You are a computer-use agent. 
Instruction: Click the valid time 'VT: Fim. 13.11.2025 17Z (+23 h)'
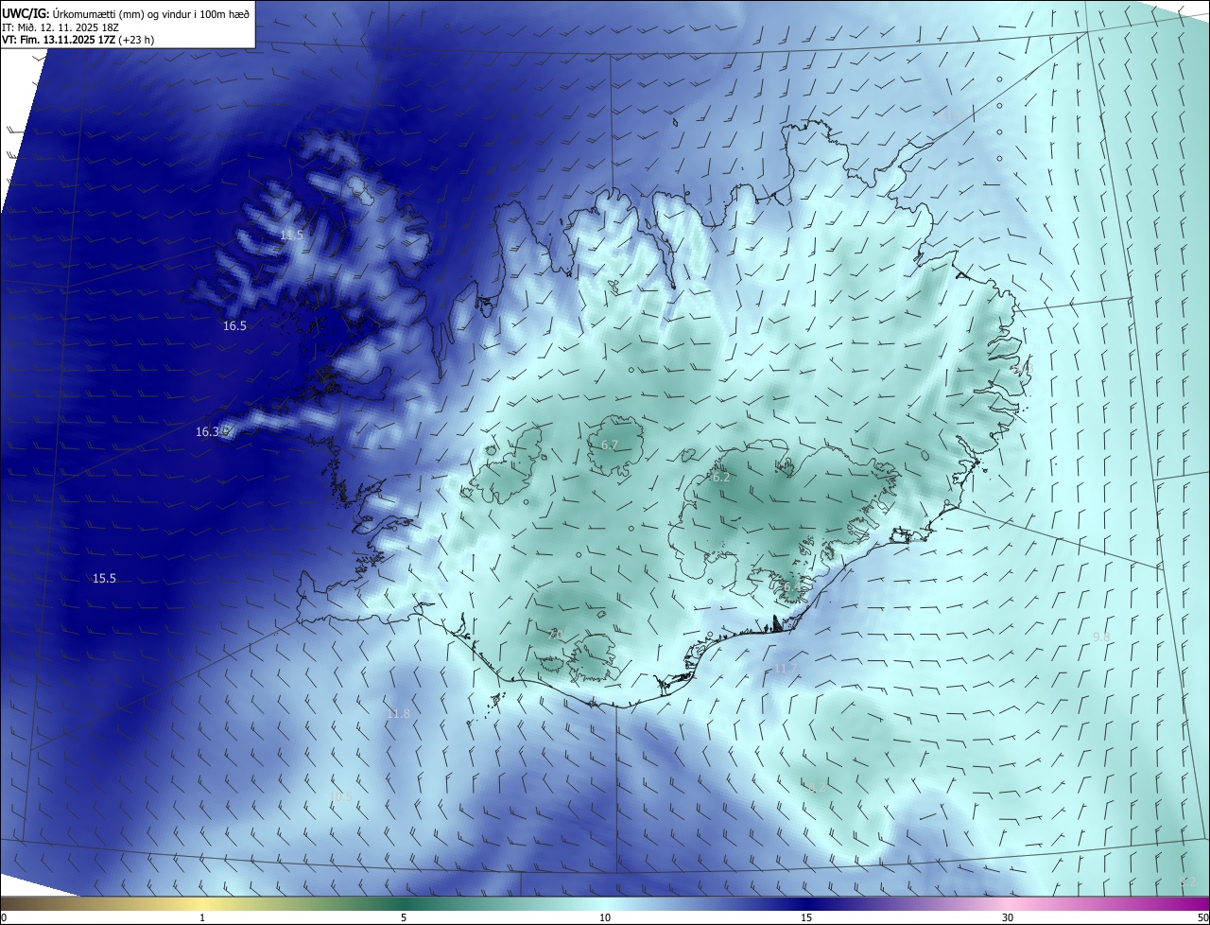[78, 40]
